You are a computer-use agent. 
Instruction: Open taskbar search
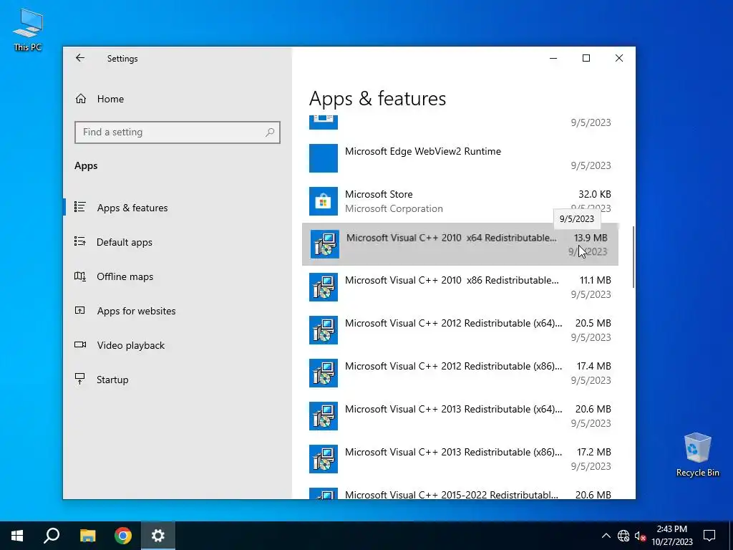click(x=52, y=536)
